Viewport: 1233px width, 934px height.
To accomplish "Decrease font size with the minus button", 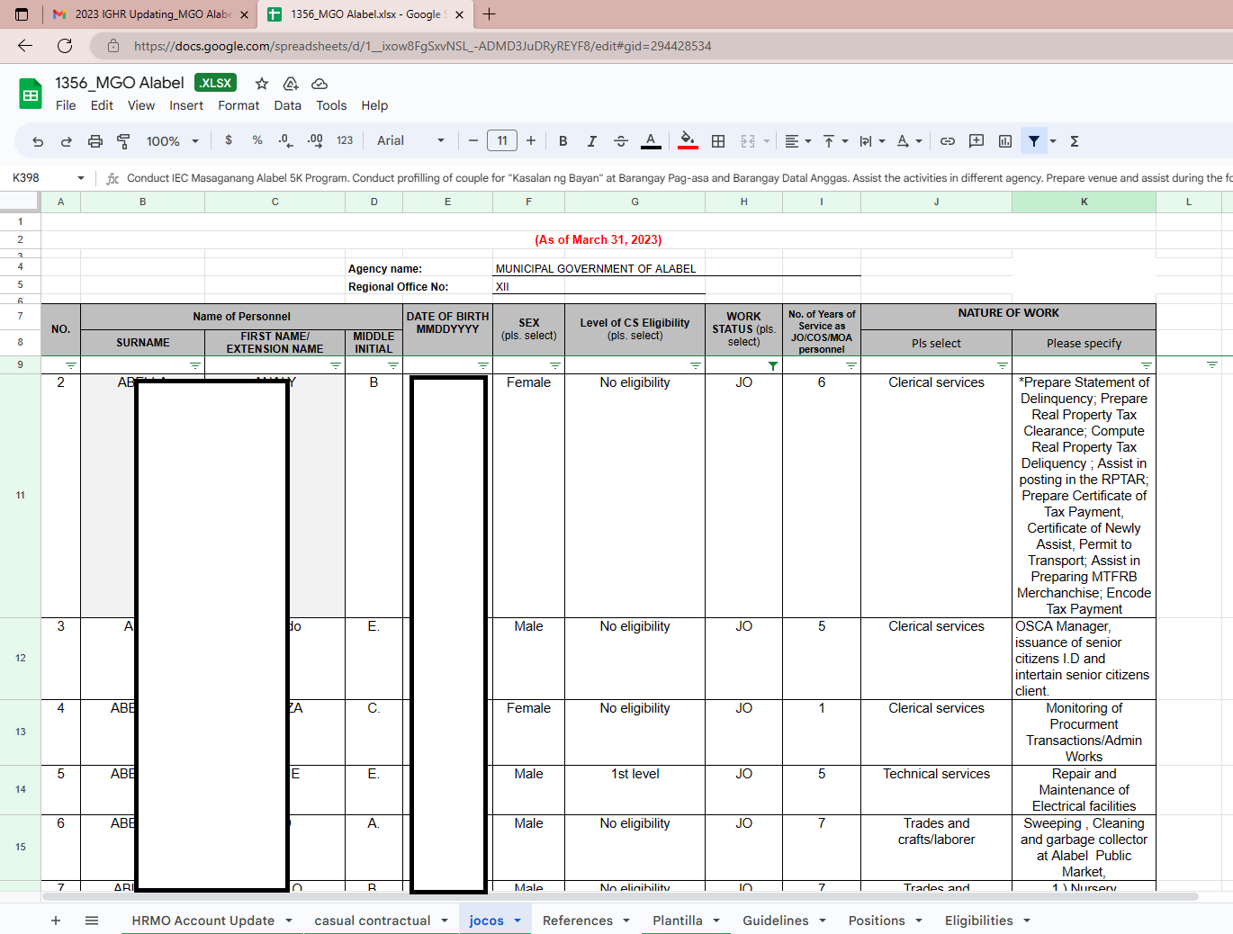I will click(473, 140).
